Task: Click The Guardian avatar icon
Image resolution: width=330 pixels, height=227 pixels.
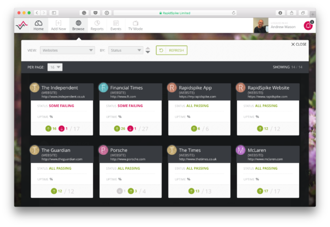Action: 35,150
